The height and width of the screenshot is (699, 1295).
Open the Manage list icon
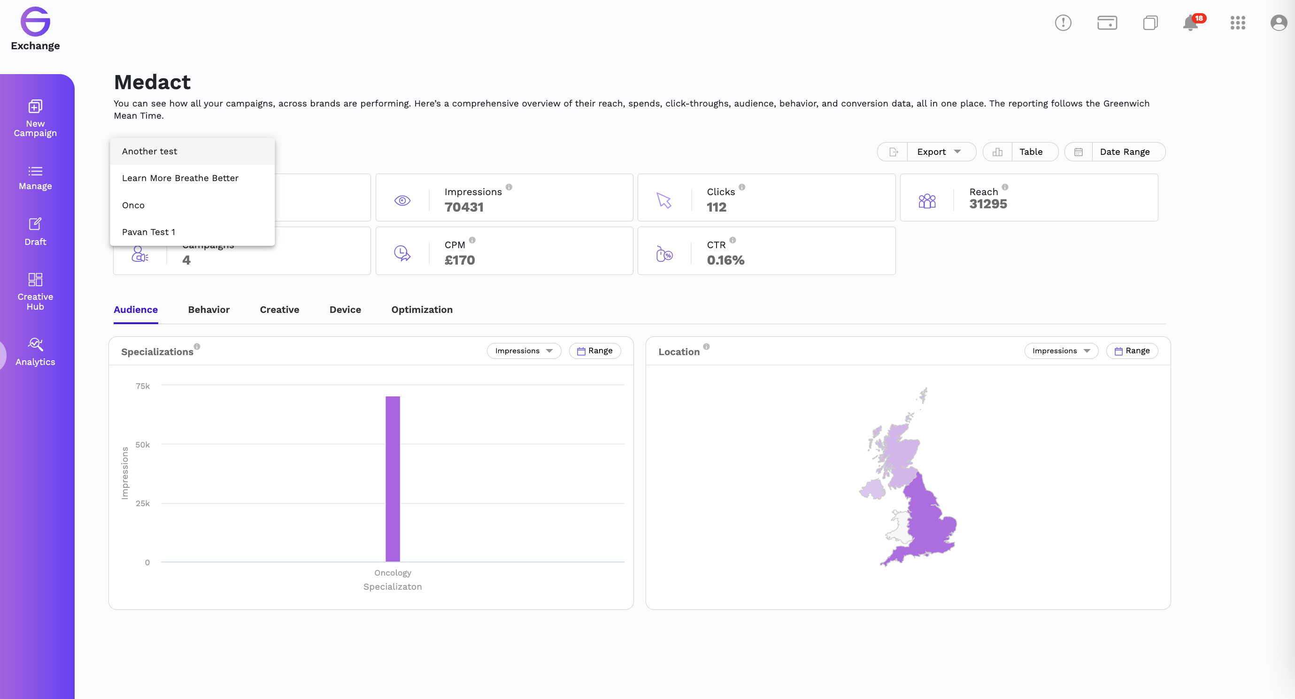pos(35,171)
